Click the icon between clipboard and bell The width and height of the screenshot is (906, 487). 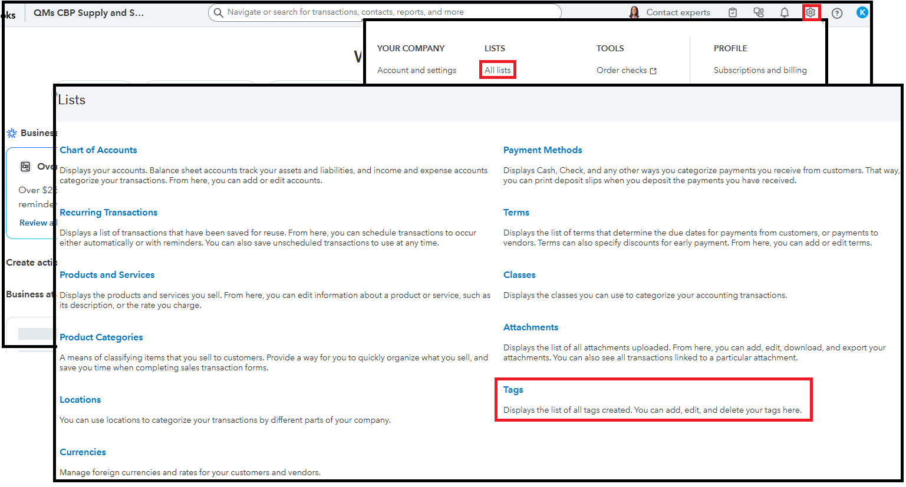[759, 12]
